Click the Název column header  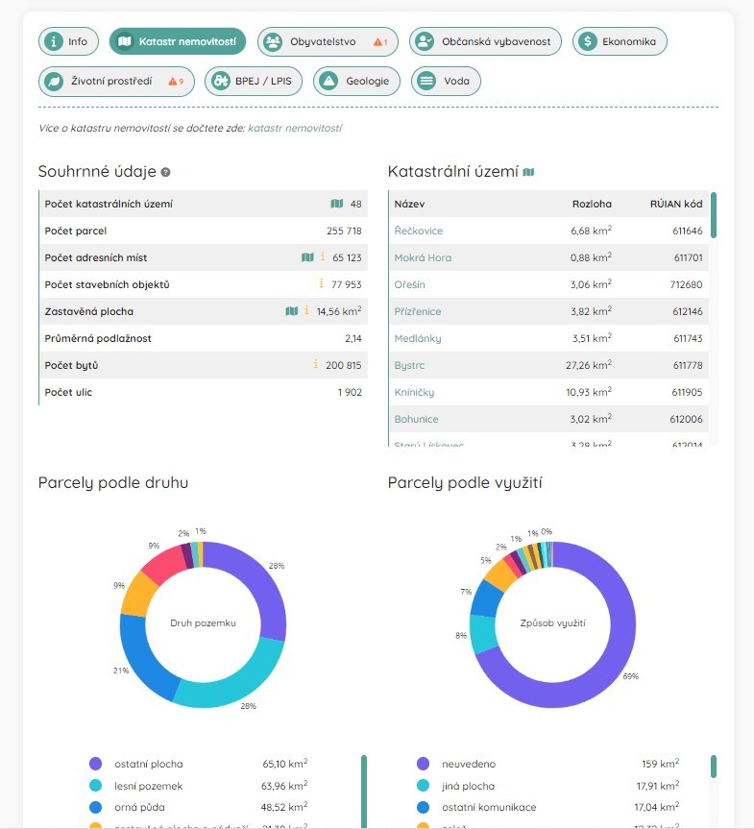coord(409,204)
